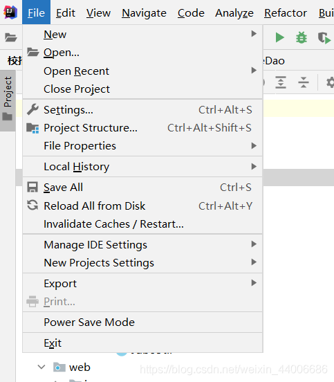Viewport: 334px width, 382px height.
Task: Click the Dao breadcrumb text
Action: pyautogui.click(x=275, y=61)
